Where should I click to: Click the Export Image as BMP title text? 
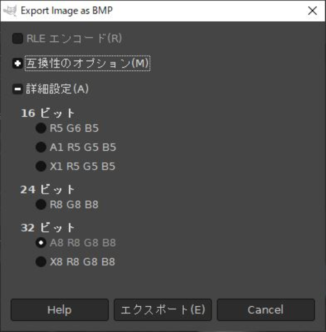click(x=67, y=11)
